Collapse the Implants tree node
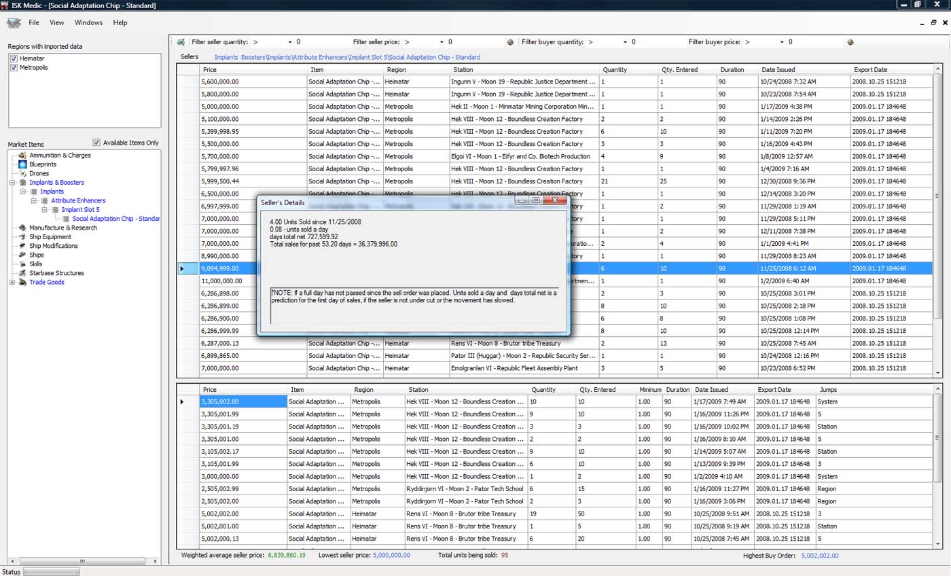This screenshot has width=951, height=576. pos(23,192)
